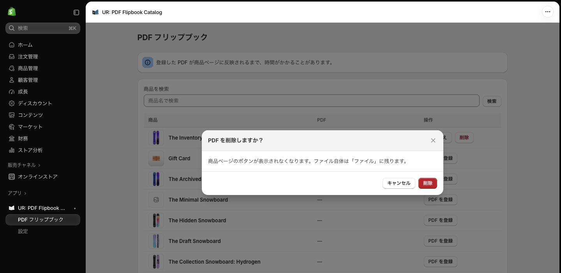Open PDF フリップブック in sidebar

point(43,220)
